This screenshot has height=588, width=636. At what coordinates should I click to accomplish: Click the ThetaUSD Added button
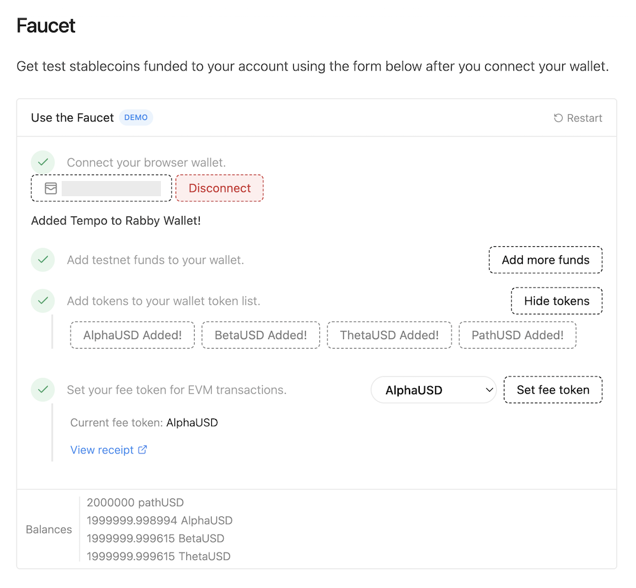(389, 335)
